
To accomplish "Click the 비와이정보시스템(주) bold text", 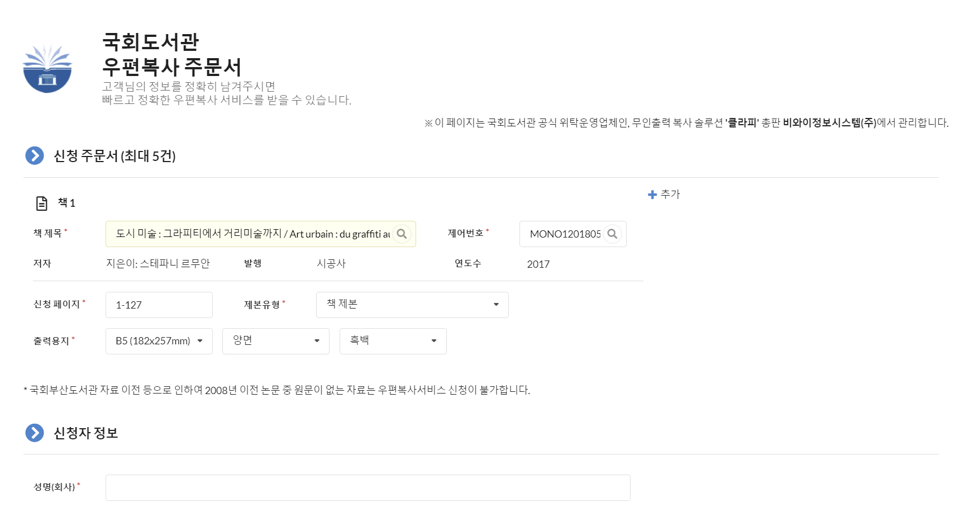I will click(829, 122).
